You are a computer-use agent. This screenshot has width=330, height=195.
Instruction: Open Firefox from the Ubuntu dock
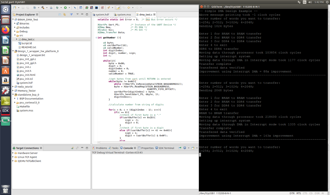point(5,30)
